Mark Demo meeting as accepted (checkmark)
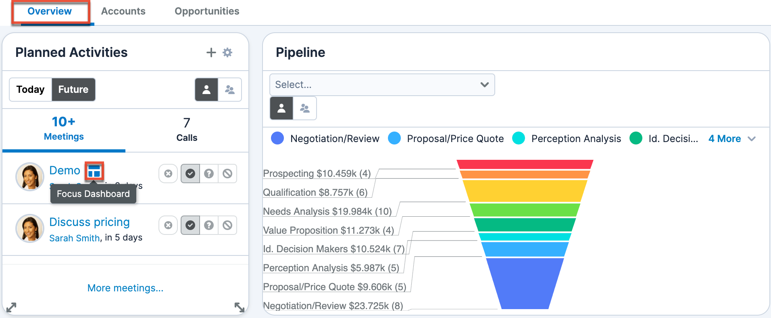Screen dimensions: 771x318 pyautogui.click(x=190, y=174)
